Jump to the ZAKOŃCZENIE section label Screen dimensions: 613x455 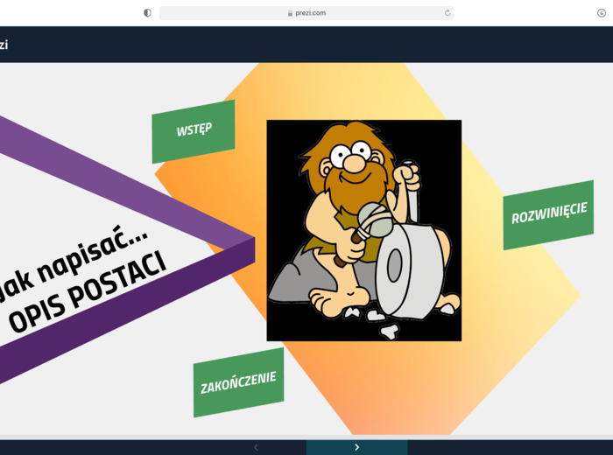pos(238,381)
